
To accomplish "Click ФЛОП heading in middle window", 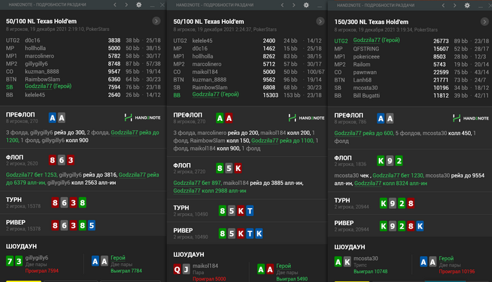I will [x=182, y=165].
